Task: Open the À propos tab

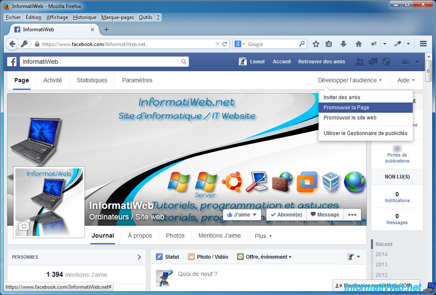Action: pos(140,235)
